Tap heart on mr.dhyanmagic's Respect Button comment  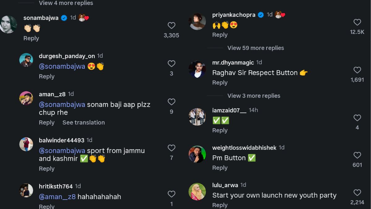pos(357,70)
